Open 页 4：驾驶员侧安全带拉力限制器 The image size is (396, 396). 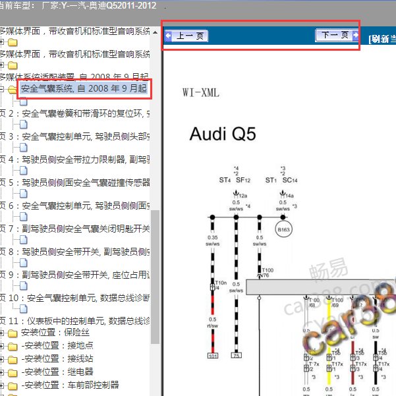tap(74, 159)
